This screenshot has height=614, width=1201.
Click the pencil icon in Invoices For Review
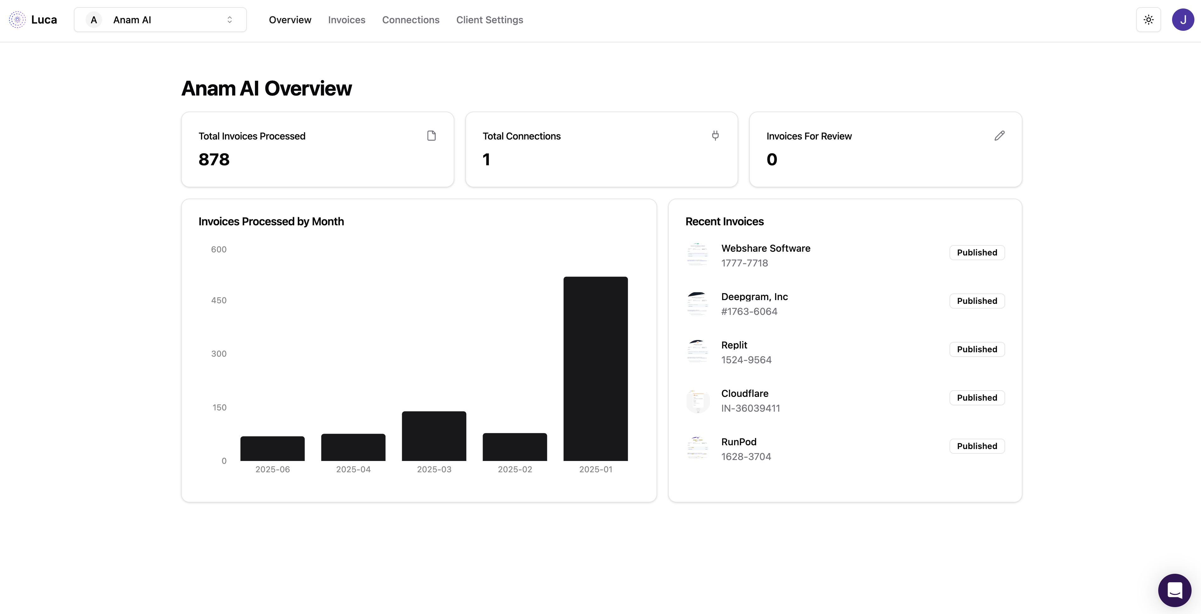point(999,135)
